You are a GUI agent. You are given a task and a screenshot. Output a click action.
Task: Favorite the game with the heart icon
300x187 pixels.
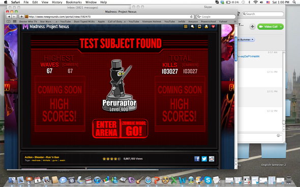pyautogui.click(x=213, y=27)
